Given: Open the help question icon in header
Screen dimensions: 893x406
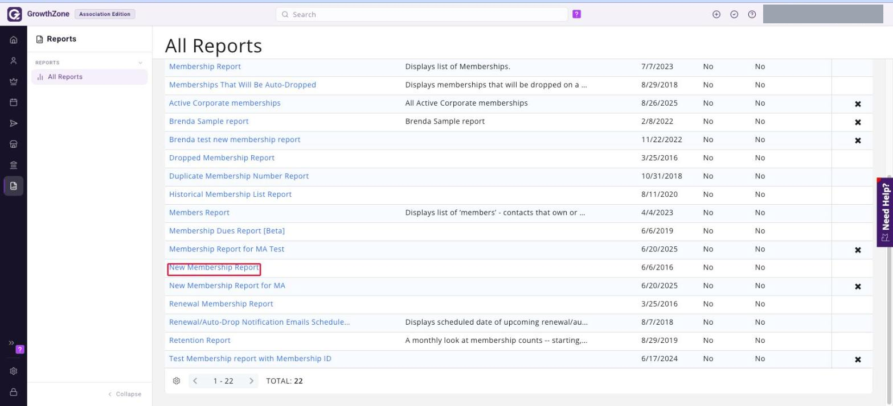Looking at the screenshot, I should point(752,14).
